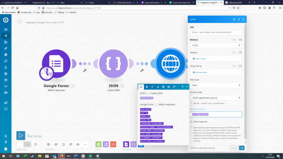Open the Windows Start menu
This screenshot has width=283, height=159.
[x=3, y=156]
